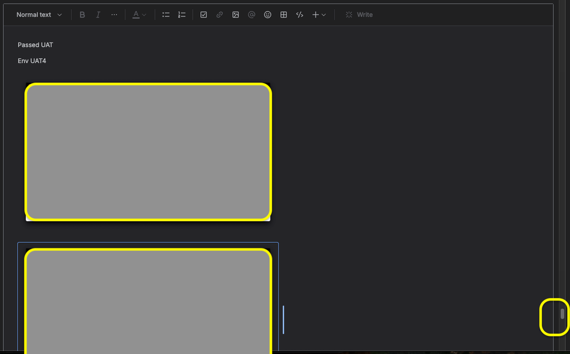Insert a code snippet block
Image resolution: width=570 pixels, height=354 pixels.
pos(300,15)
